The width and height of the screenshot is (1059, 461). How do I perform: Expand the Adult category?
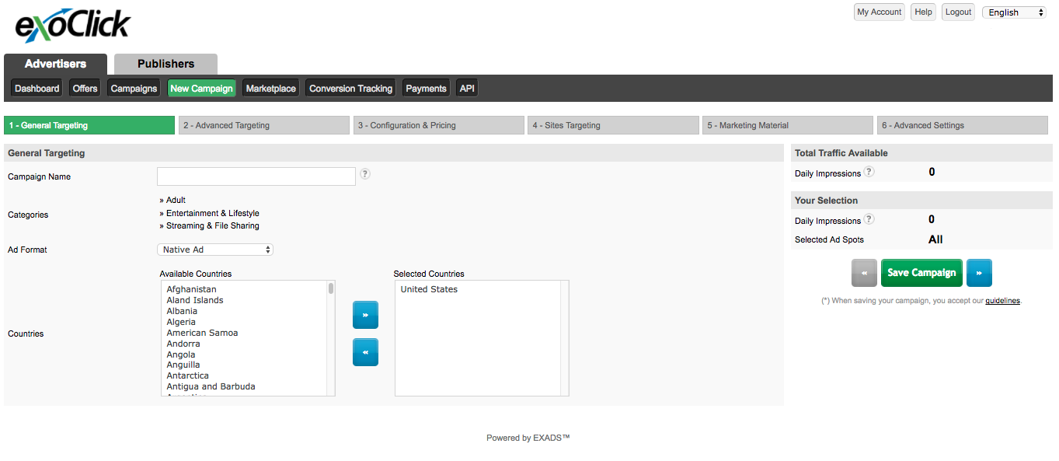172,200
